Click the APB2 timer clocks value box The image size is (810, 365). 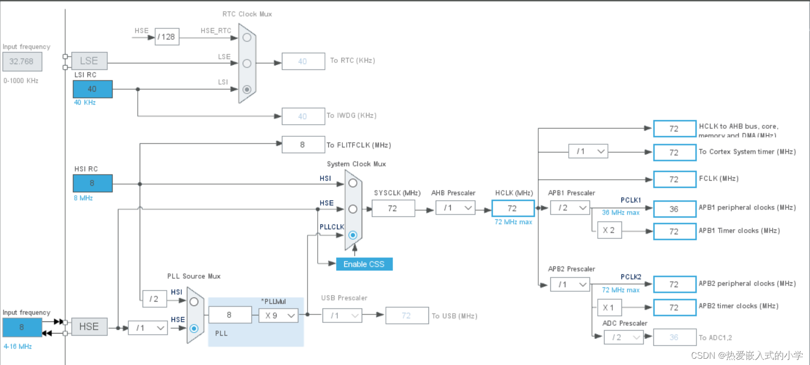(x=675, y=308)
